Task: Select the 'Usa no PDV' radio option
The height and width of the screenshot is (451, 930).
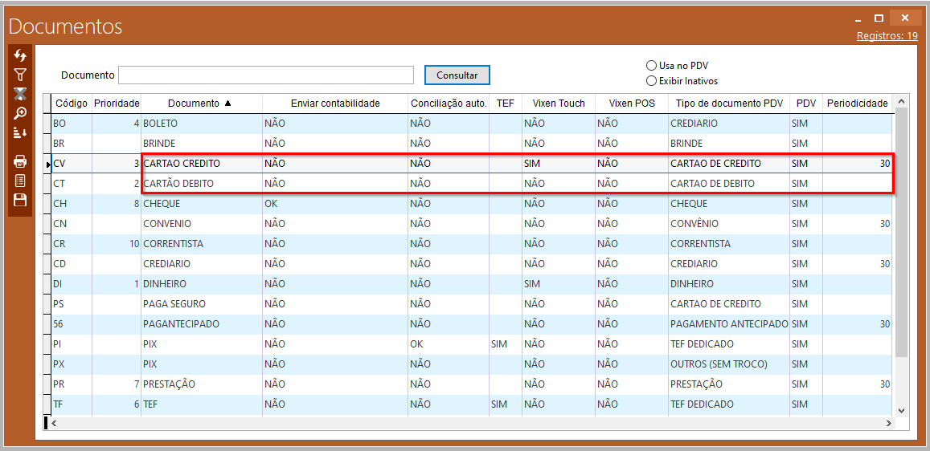Action: pyautogui.click(x=652, y=66)
